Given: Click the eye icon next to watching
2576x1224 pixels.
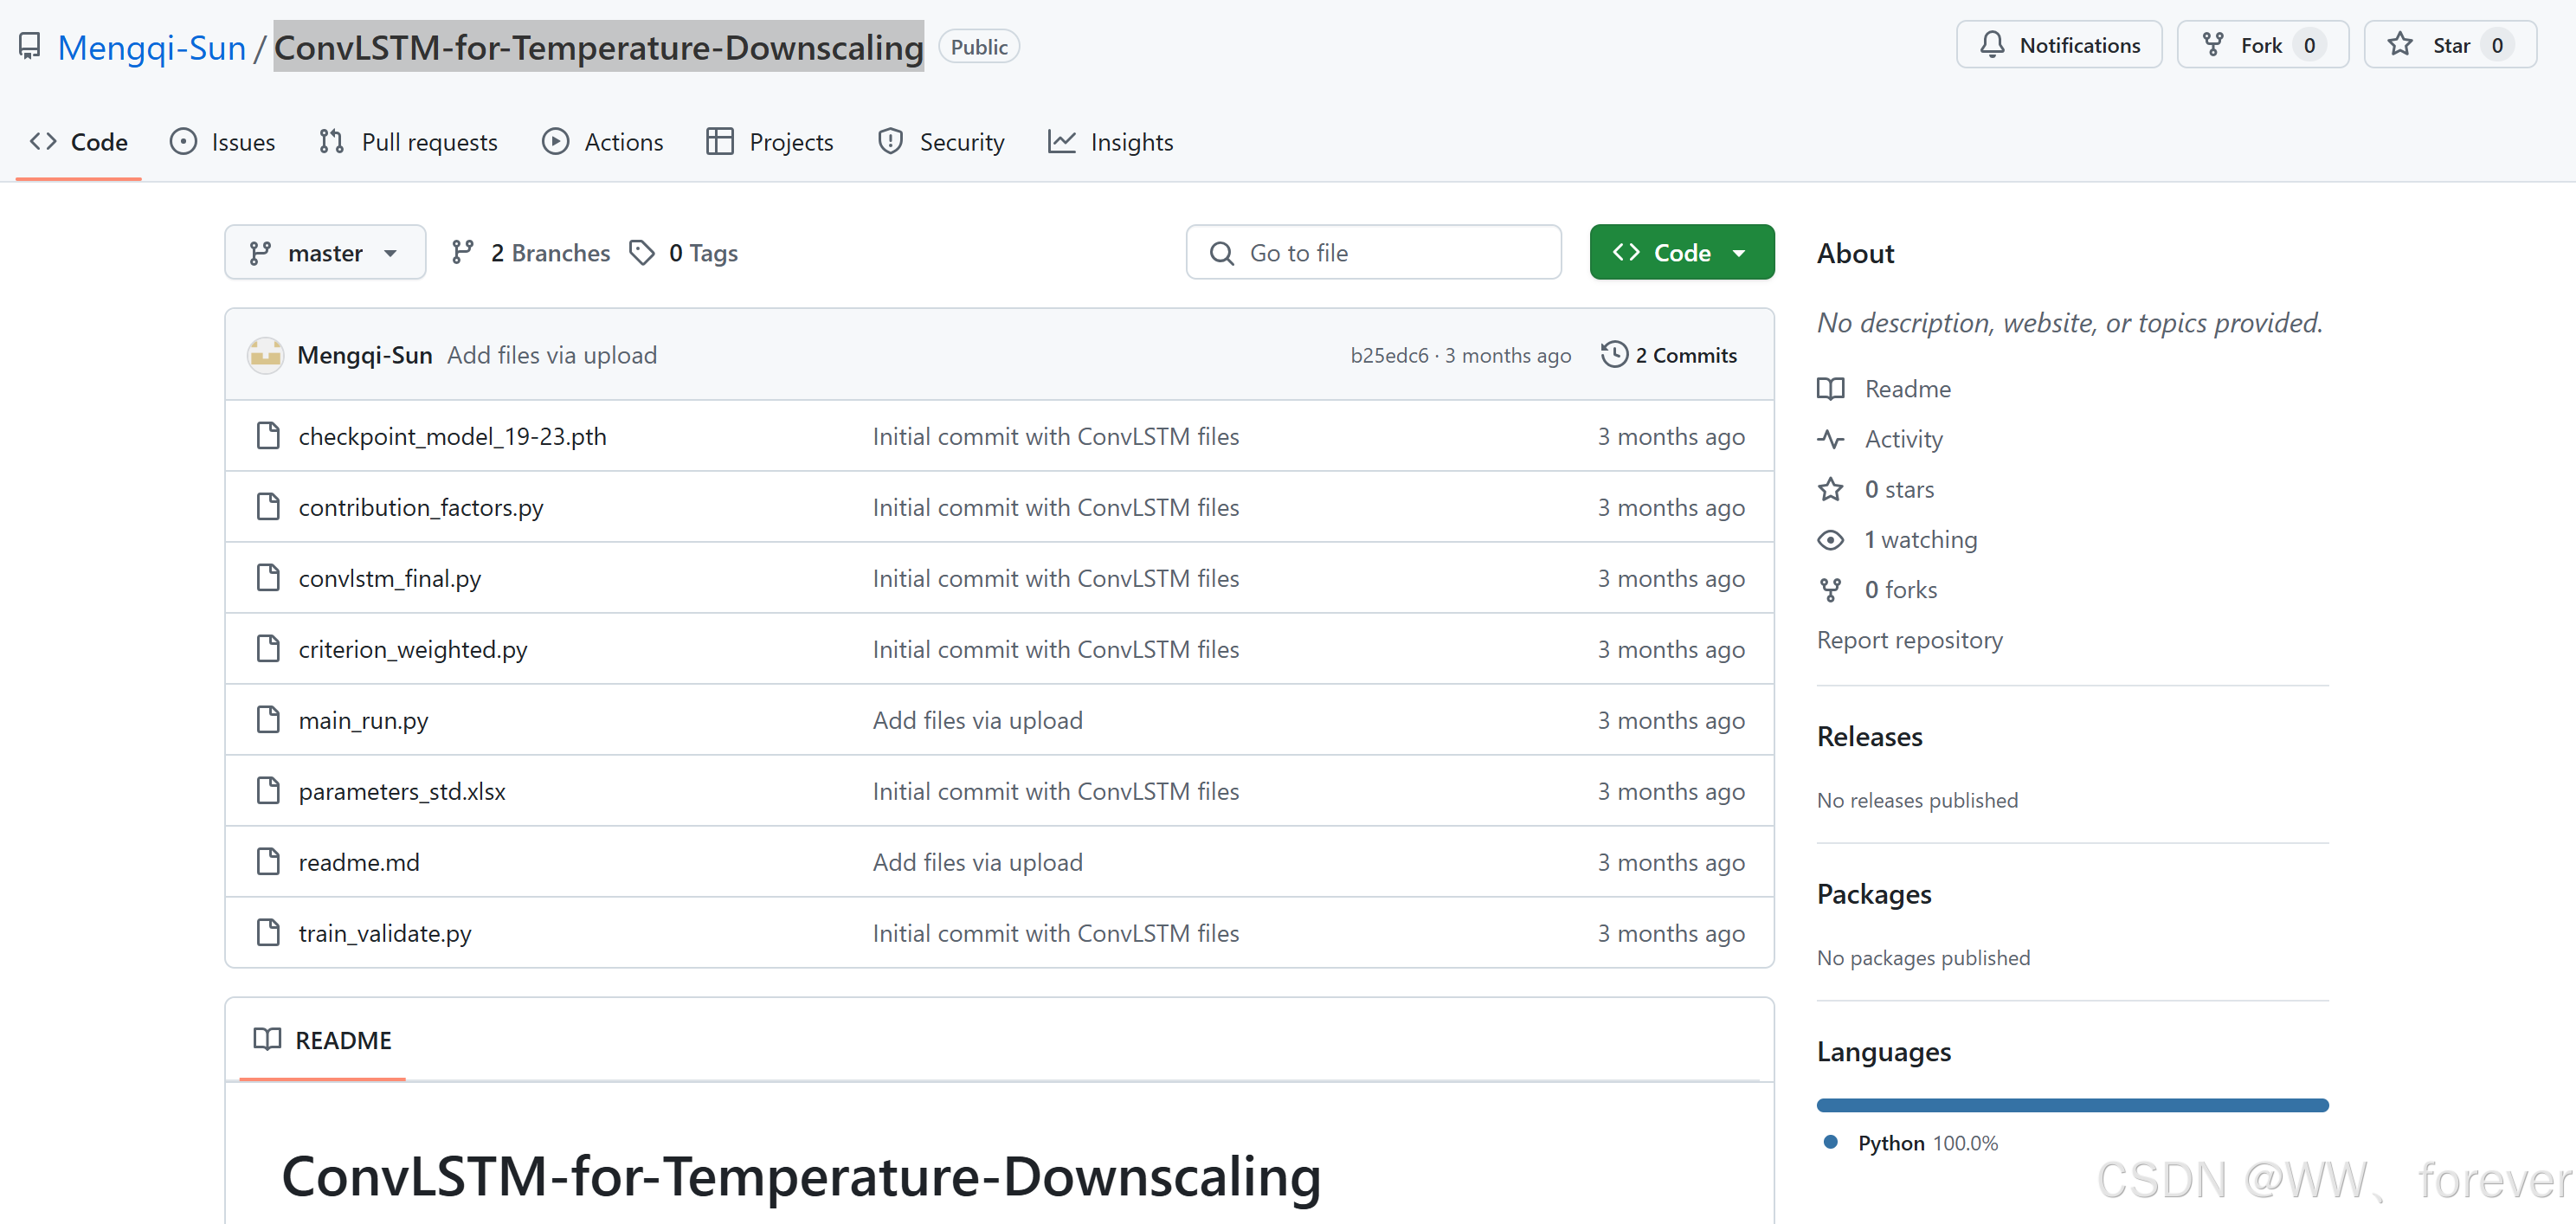Looking at the screenshot, I should (x=1830, y=540).
